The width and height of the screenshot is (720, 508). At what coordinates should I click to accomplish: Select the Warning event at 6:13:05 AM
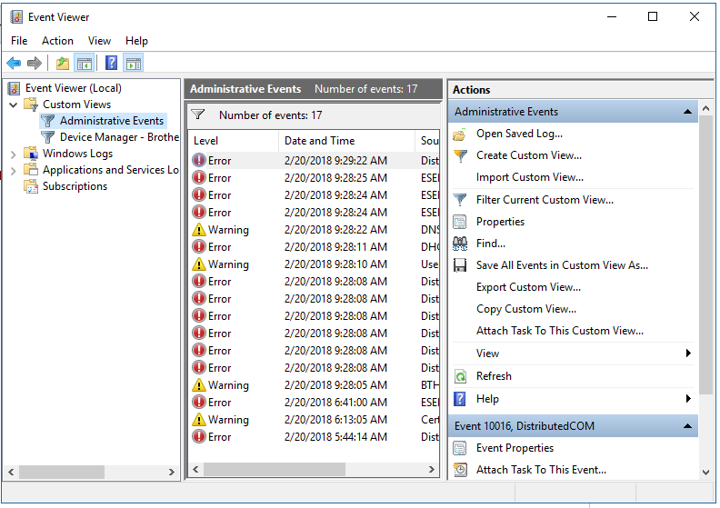click(x=314, y=420)
